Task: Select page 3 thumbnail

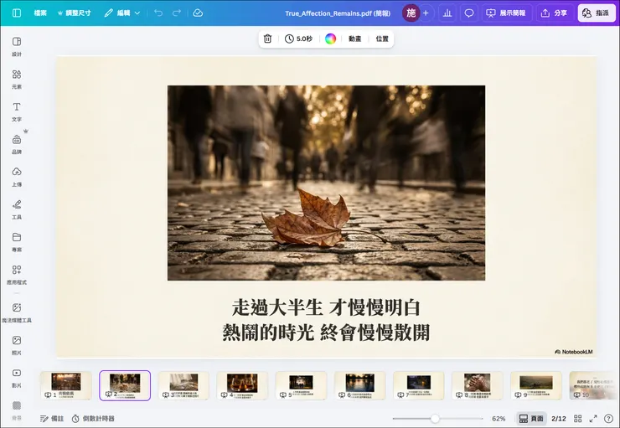Action: coord(183,385)
